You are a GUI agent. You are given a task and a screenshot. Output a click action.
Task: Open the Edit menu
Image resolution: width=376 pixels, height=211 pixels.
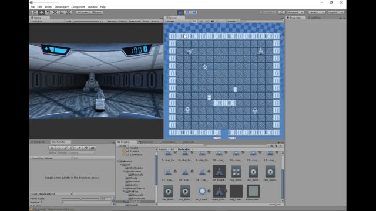tap(39, 7)
